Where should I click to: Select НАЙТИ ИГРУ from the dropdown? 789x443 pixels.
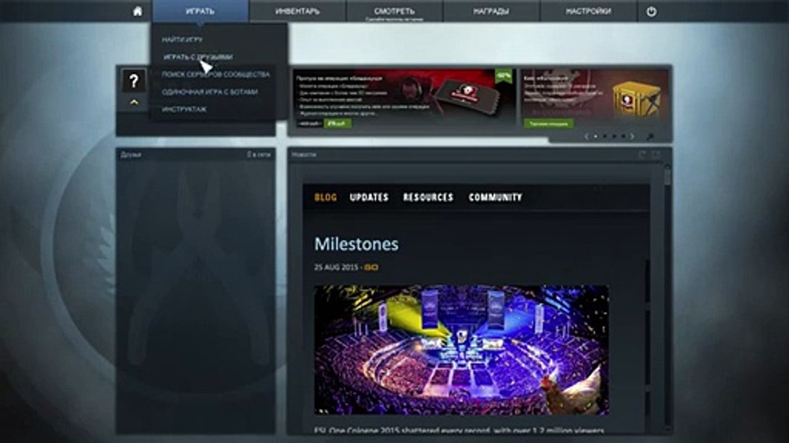(182, 39)
